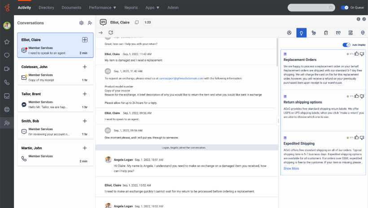Open the customer profile panel icon
The height and width of the screenshot is (208, 368).
click(x=289, y=33)
